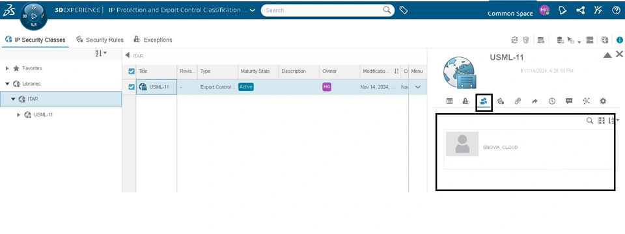Switch members list to grid view icon
The image size is (625, 234).
point(601,121)
